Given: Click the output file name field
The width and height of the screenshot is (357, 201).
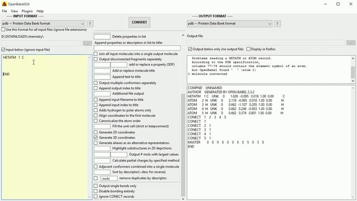Looking at the screenshot, I should 266,42.
